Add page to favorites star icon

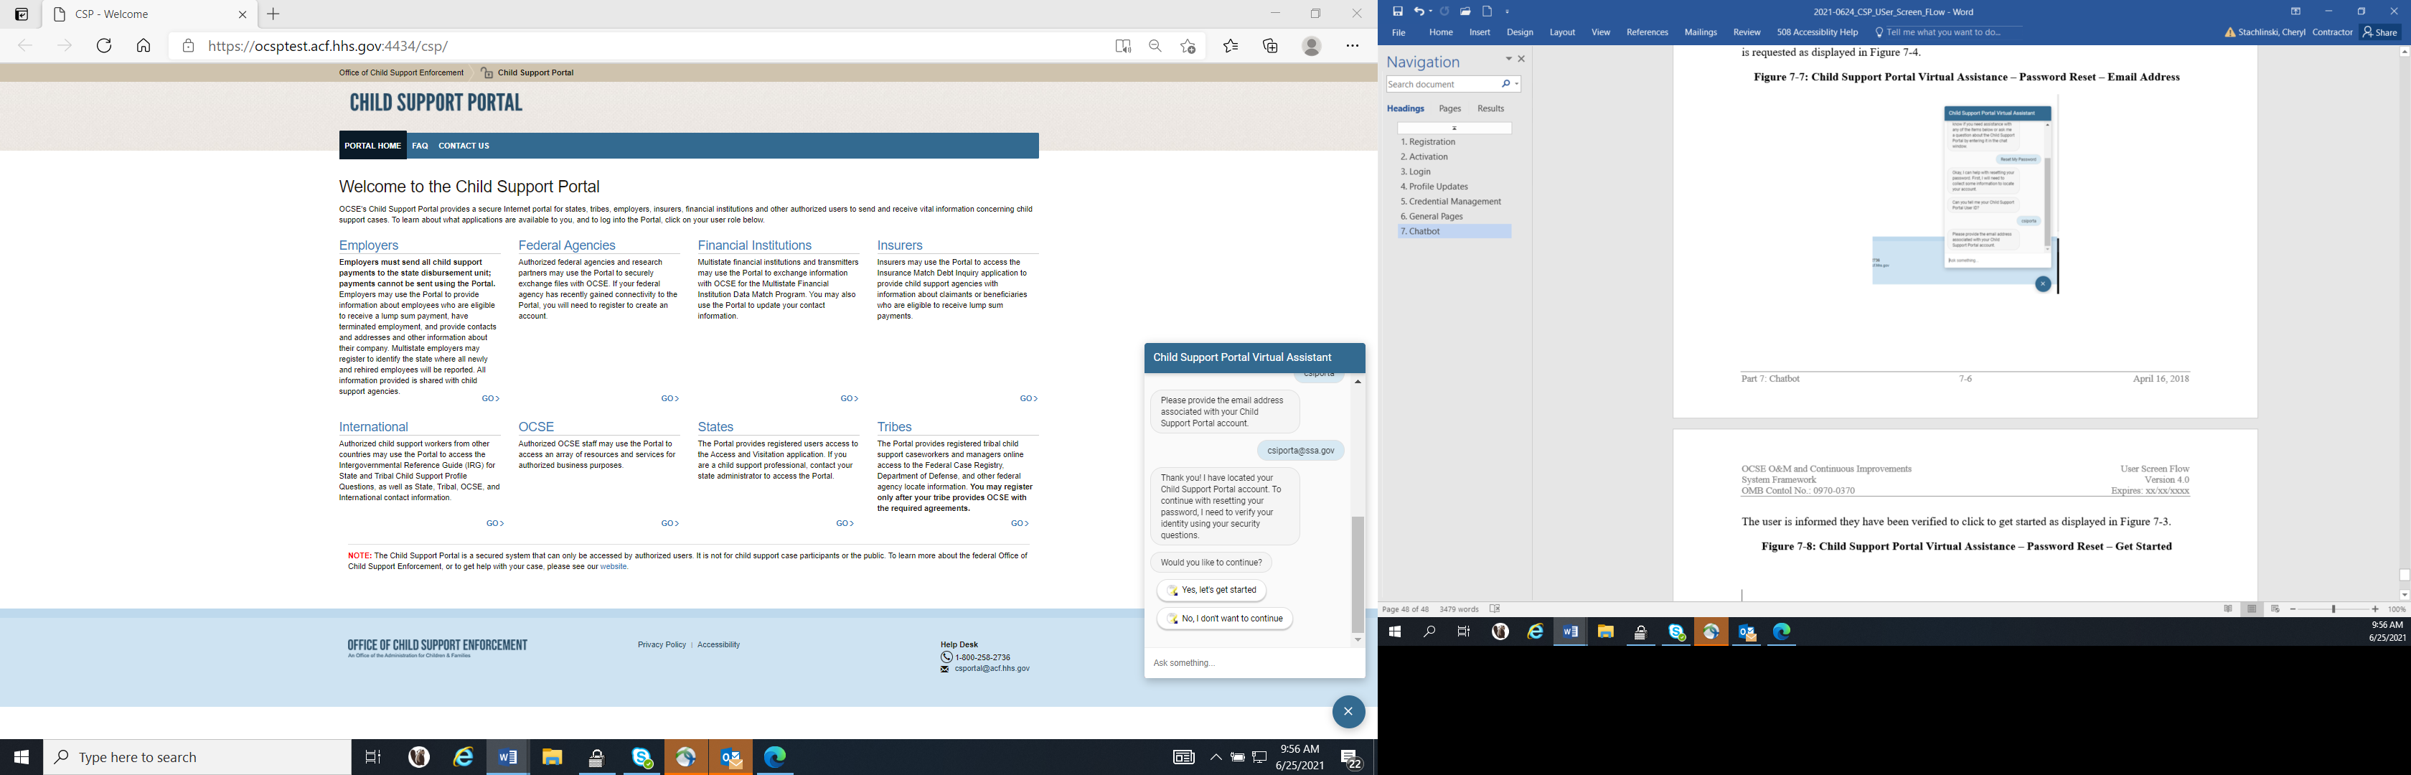click(1188, 46)
